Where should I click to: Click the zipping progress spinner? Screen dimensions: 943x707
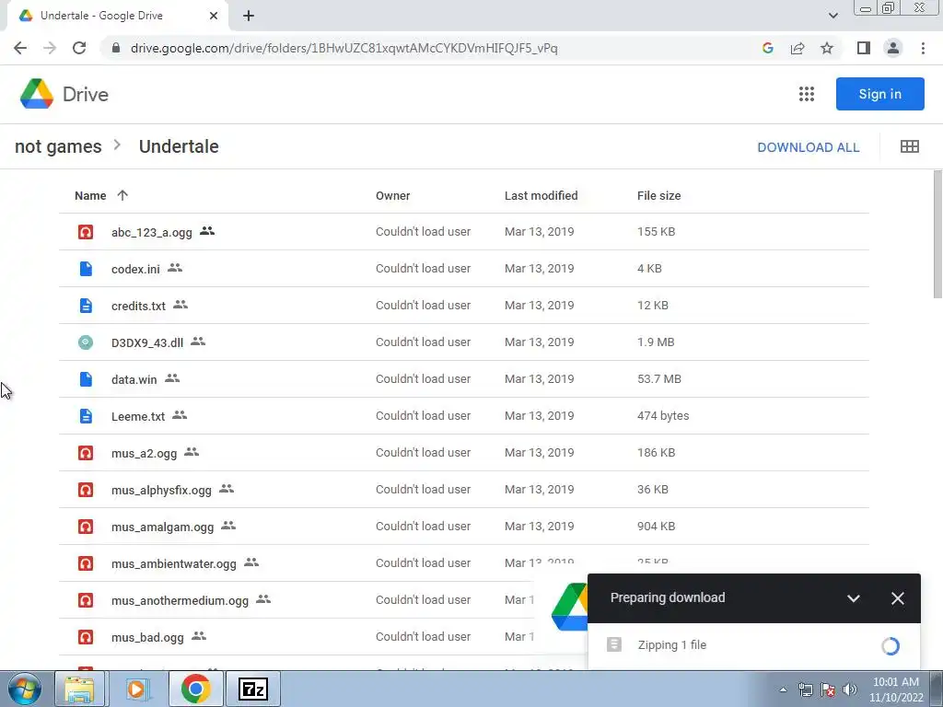click(x=891, y=646)
